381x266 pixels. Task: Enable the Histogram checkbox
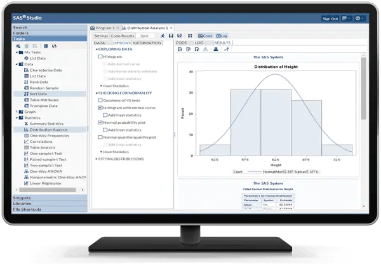point(100,57)
